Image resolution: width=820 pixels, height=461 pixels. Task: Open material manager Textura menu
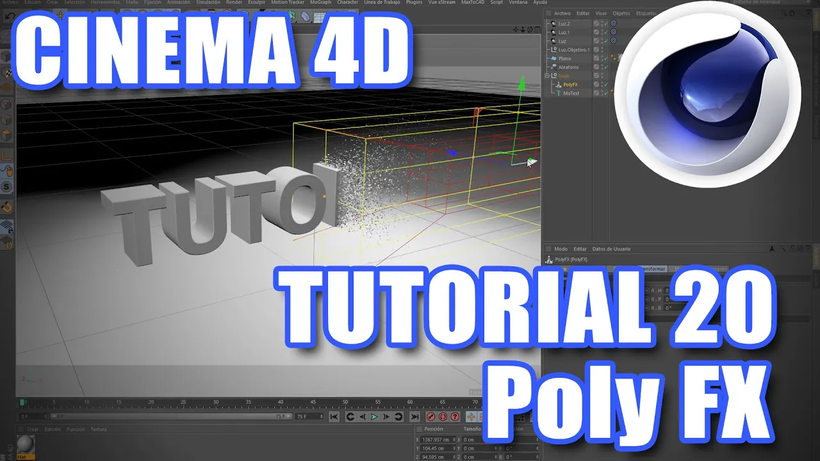(99, 429)
